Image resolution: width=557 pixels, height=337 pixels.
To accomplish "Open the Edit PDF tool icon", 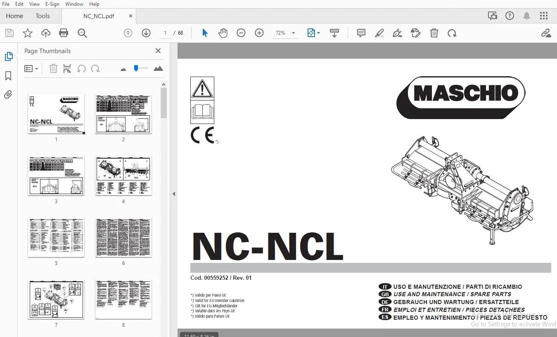I will pyautogui.click(x=416, y=33).
